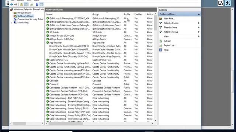Click the Export List action icon
236x132 pixels.
[x=161, y=45]
